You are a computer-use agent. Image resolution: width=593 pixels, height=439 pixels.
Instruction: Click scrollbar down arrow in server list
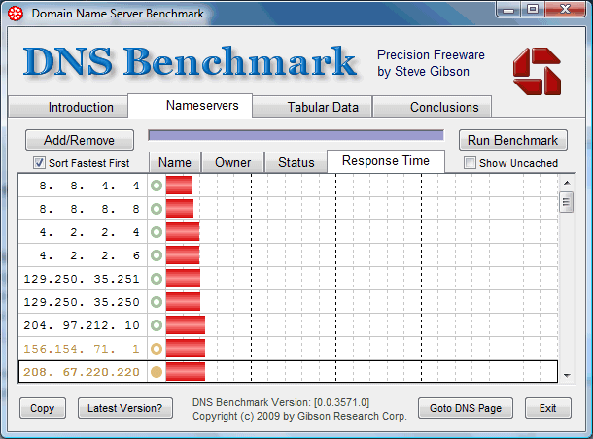pos(567,376)
